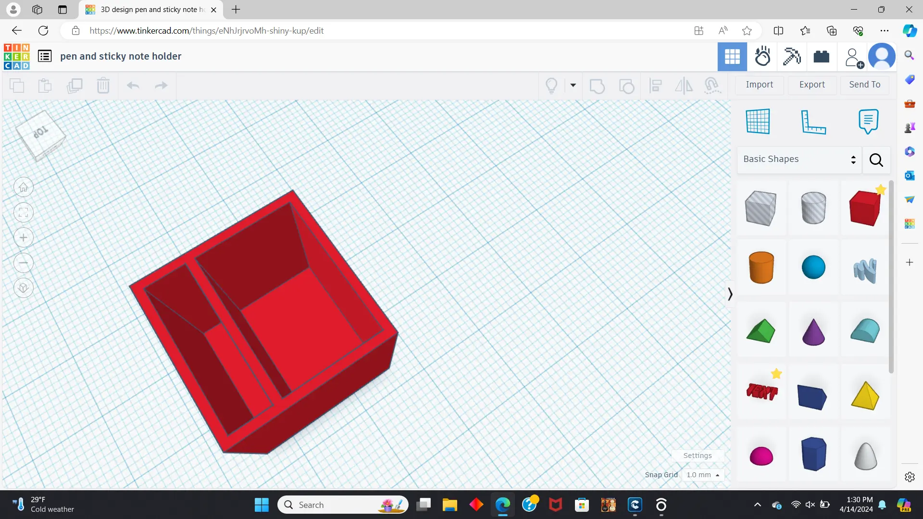Viewport: 923px width, 519px height.
Task: Click the Mirror tool icon
Action: pos(684,86)
